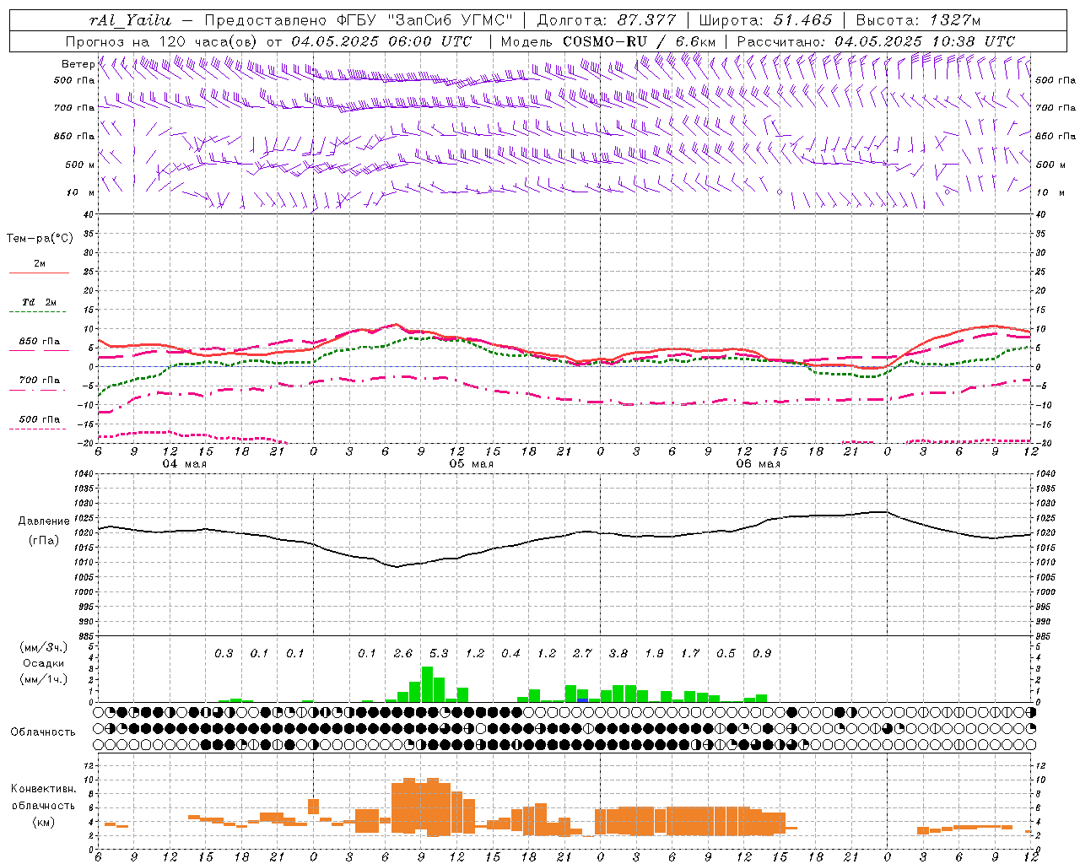Click the "Конвективн." convective cloud label
This screenshot has height=864, width=1080.
click(x=43, y=789)
